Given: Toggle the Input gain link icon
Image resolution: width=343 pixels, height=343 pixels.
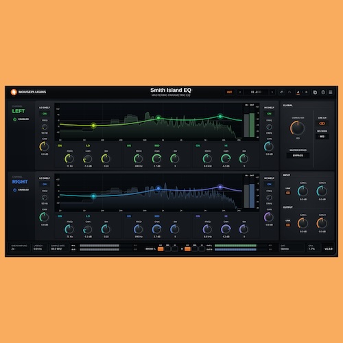Looking at the screenshot, I should click(x=288, y=193).
